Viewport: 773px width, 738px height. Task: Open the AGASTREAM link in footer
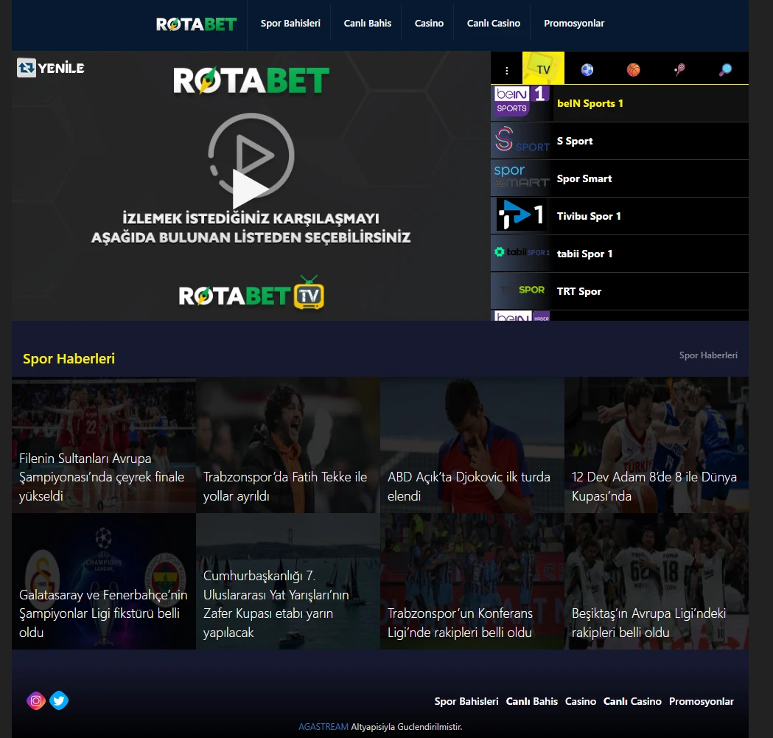tap(323, 727)
